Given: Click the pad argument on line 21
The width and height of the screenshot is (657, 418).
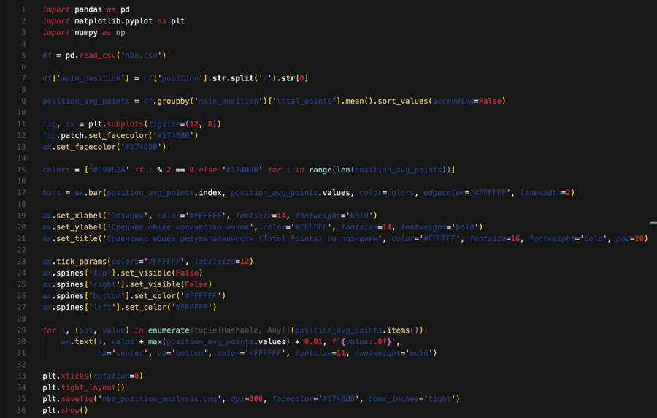Looking at the screenshot, I should [x=623, y=238].
